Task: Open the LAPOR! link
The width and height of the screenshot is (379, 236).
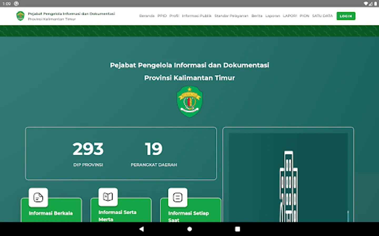Action: (x=290, y=16)
